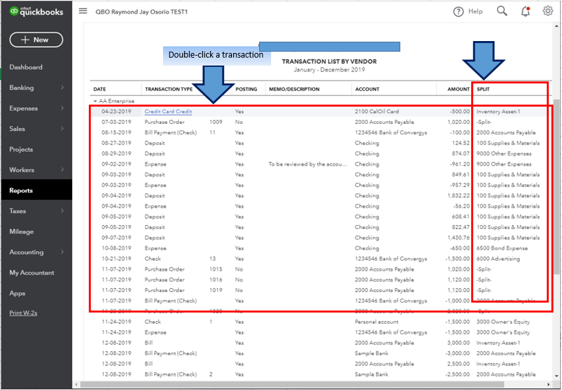This screenshot has width=562, height=390.
Task: Click the 10-08-2019 expense date
Action: [116, 248]
